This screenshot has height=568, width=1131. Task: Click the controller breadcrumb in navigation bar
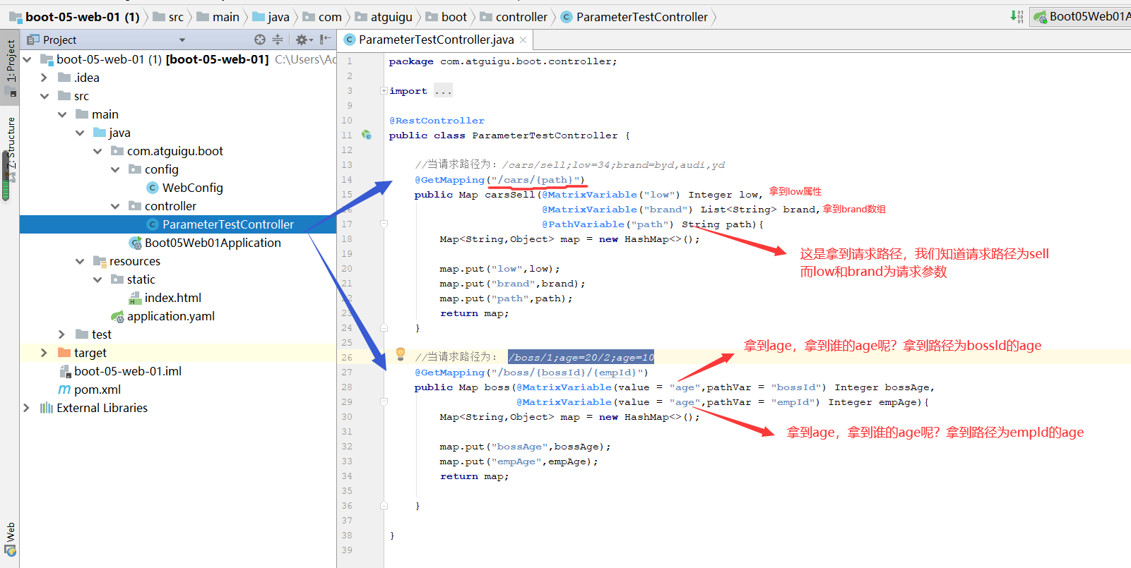tap(514, 17)
